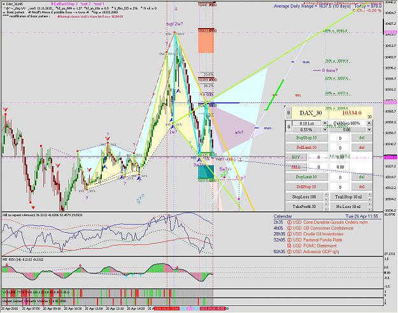Toggle the TrailStop 10 button

(348, 197)
